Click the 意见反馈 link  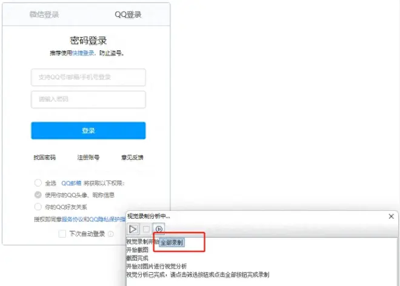132,158
